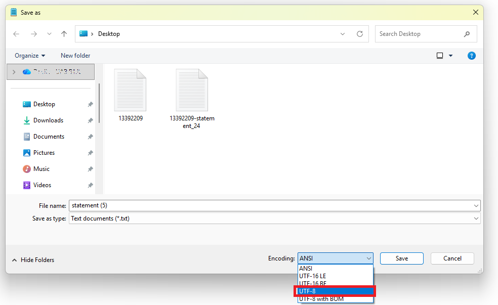The image size is (498, 305).
Task: Unpin Videos from Quick access
Action: click(90, 185)
